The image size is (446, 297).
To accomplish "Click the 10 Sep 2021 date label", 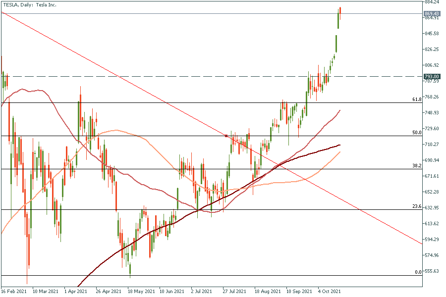I will 299,292.
